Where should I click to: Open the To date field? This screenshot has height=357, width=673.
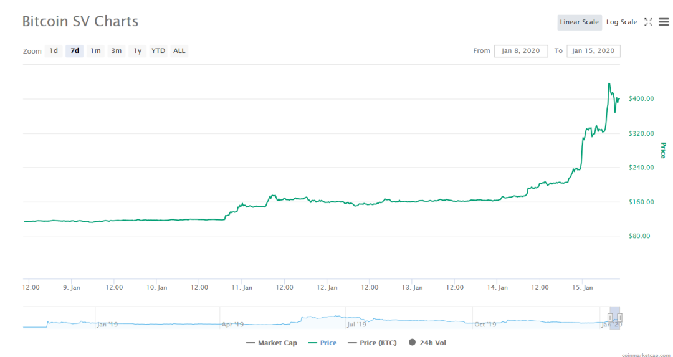coord(593,51)
